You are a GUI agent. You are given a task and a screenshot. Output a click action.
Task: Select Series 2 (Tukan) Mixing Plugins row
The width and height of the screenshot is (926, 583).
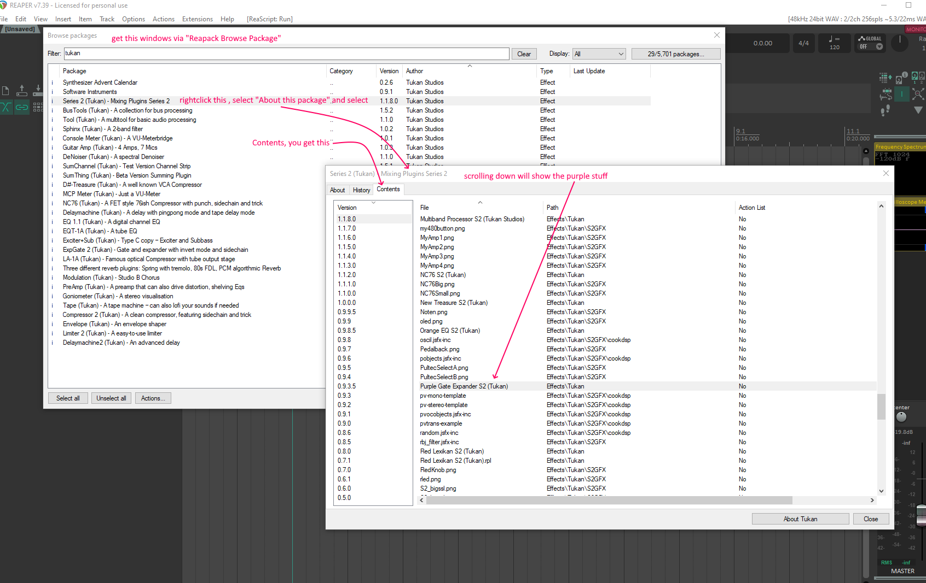coord(350,101)
